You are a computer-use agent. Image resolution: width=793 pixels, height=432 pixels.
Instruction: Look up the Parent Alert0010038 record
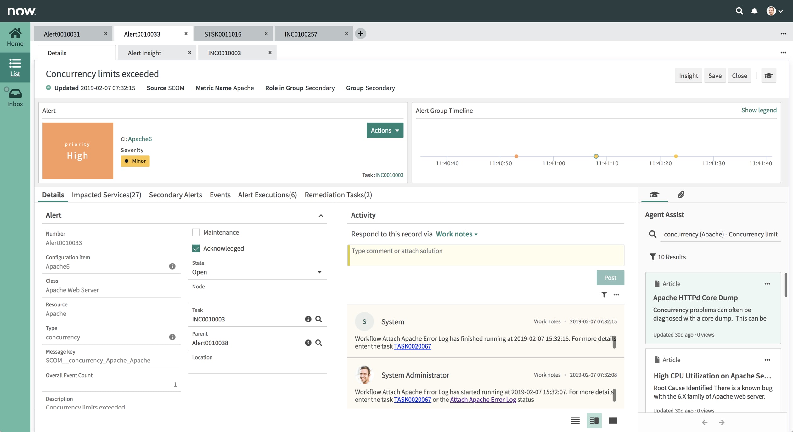pyautogui.click(x=318, y=343)
